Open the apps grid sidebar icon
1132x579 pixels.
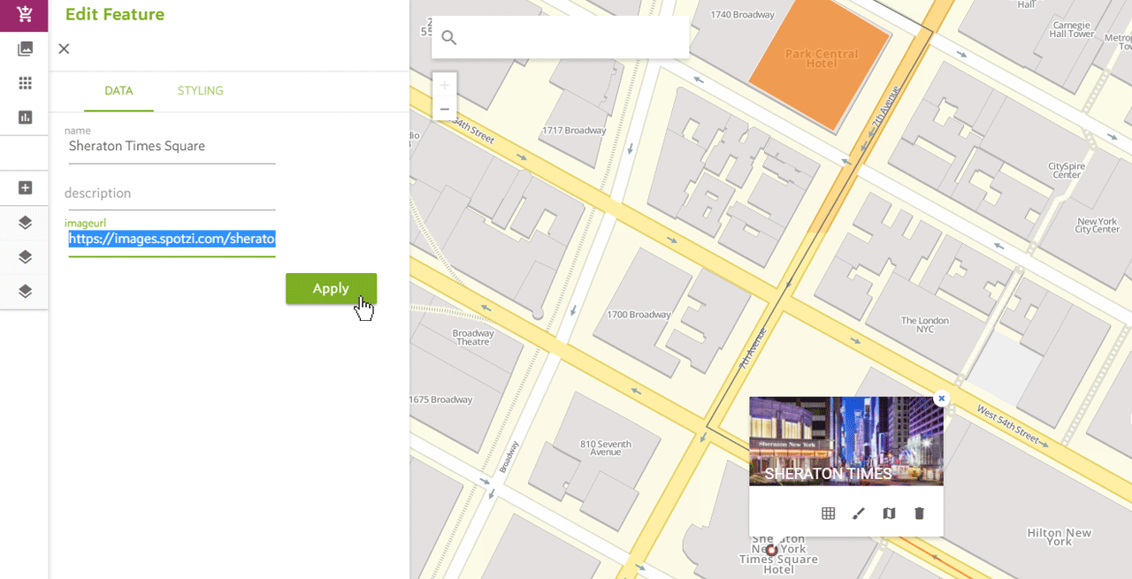point(25,83)
